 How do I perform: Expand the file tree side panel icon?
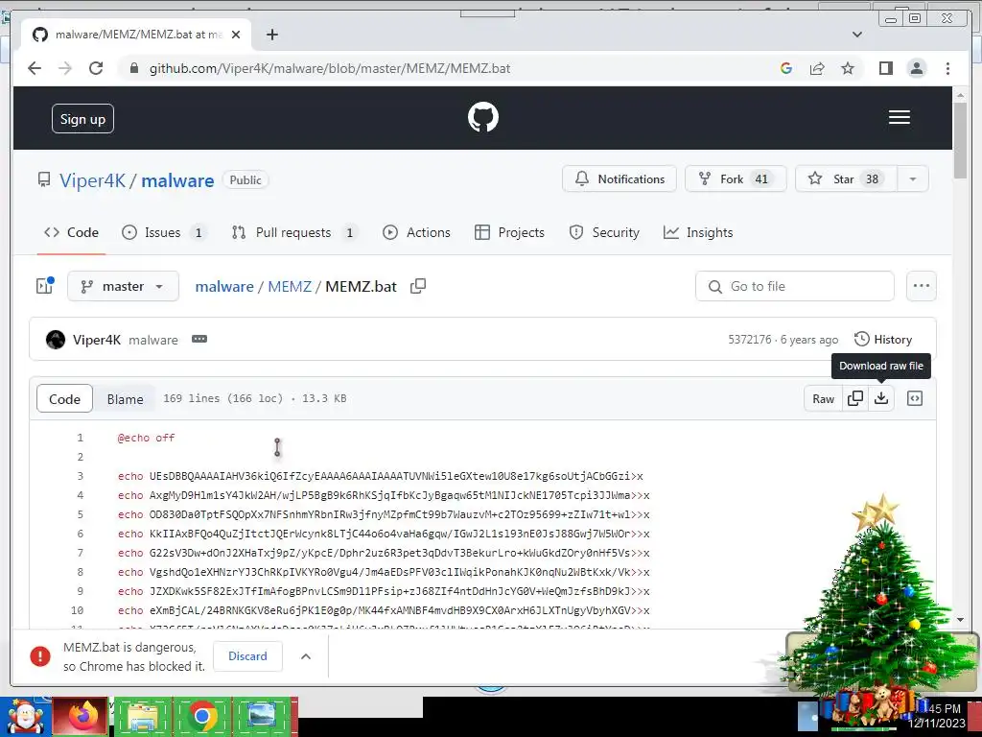tap(44, 286)
